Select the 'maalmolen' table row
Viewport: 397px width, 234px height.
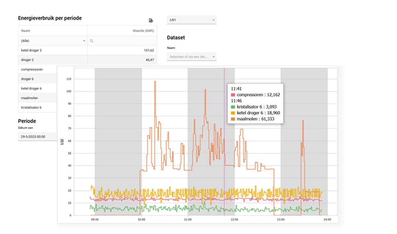pos(38,98)
